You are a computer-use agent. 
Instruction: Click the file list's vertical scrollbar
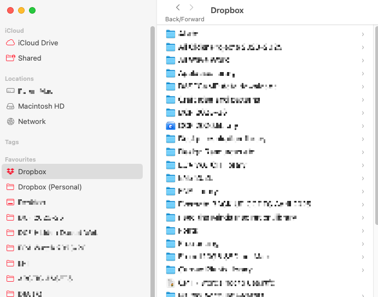pyautogui.click(x=376, y=125)
